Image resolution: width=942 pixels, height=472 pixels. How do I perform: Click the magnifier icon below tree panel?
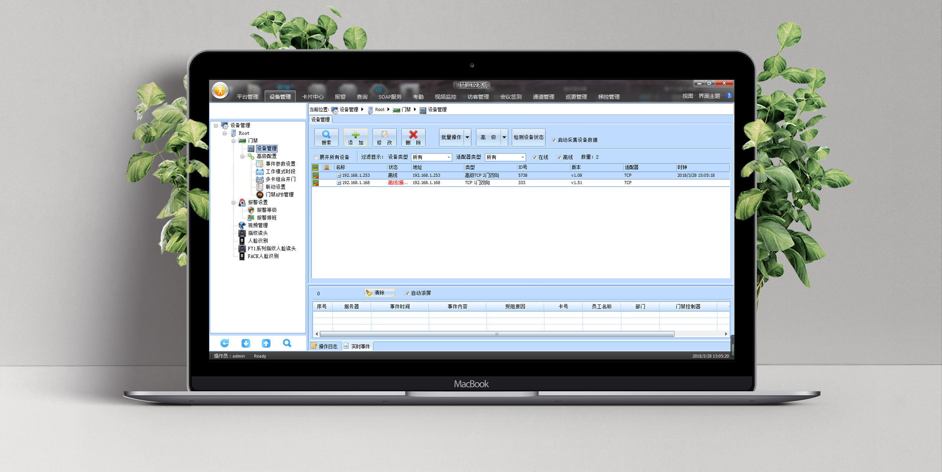tap(287, 344)
